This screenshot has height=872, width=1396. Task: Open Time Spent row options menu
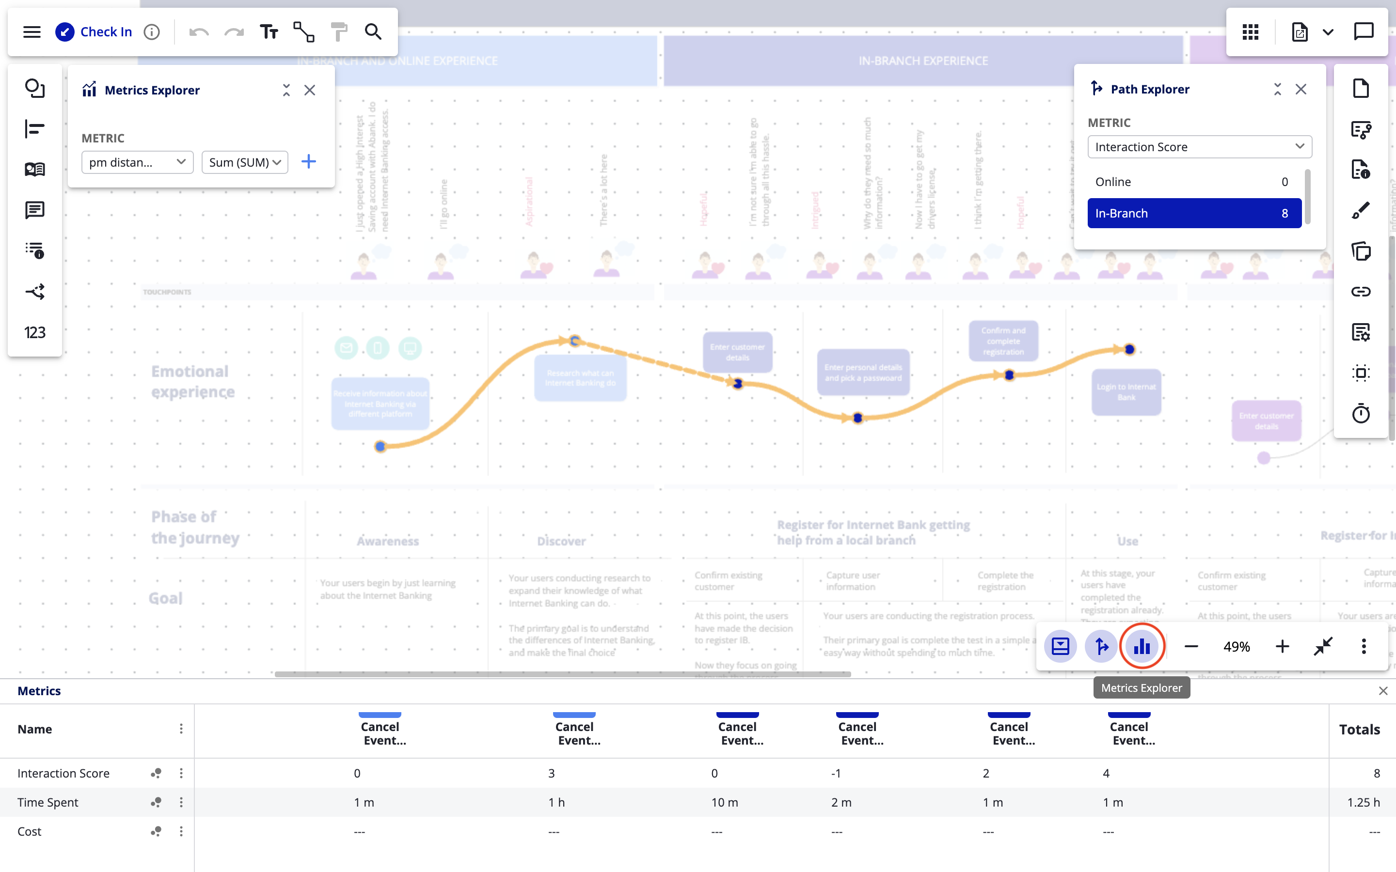coord(181,802)
